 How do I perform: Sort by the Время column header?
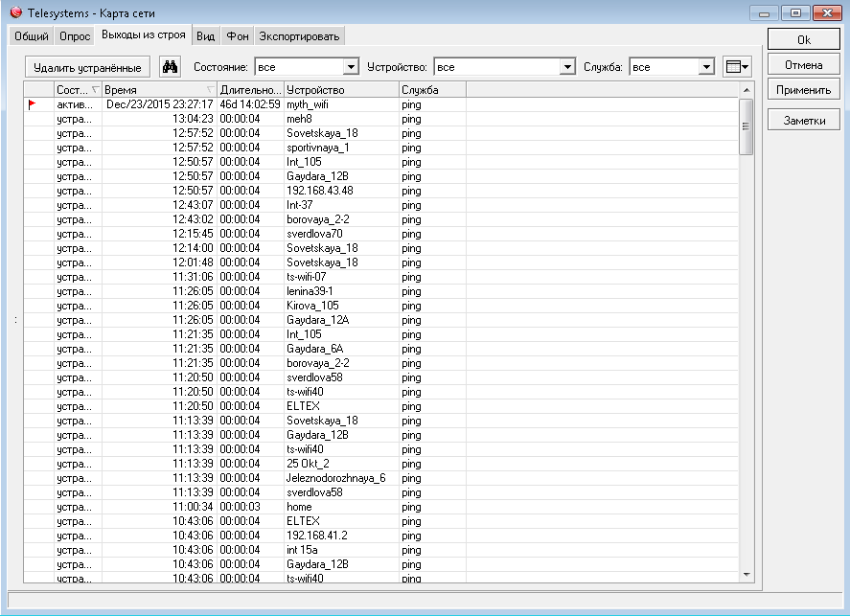coord(159,90)
